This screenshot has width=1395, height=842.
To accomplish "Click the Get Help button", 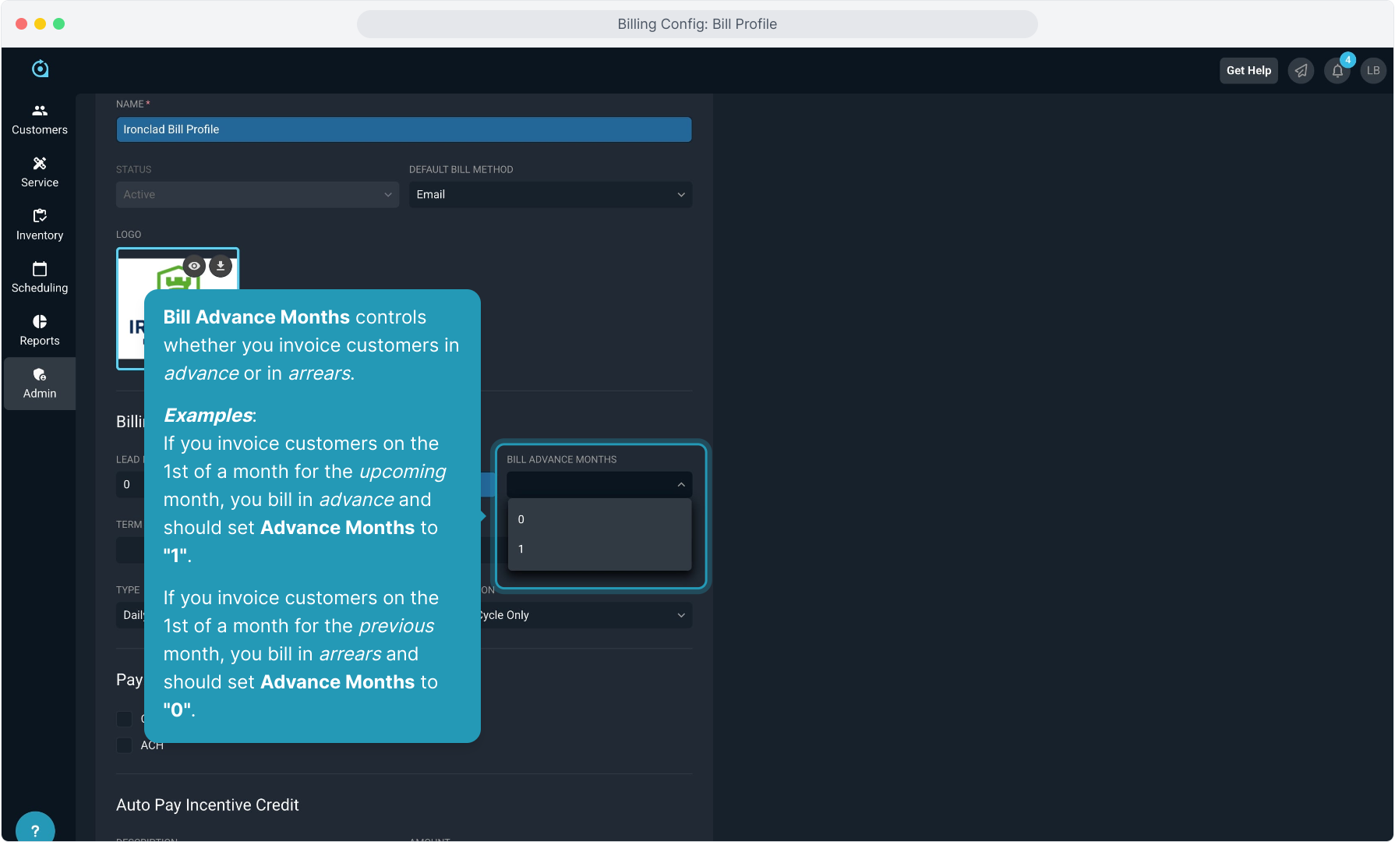I will tap(1248, 71).
